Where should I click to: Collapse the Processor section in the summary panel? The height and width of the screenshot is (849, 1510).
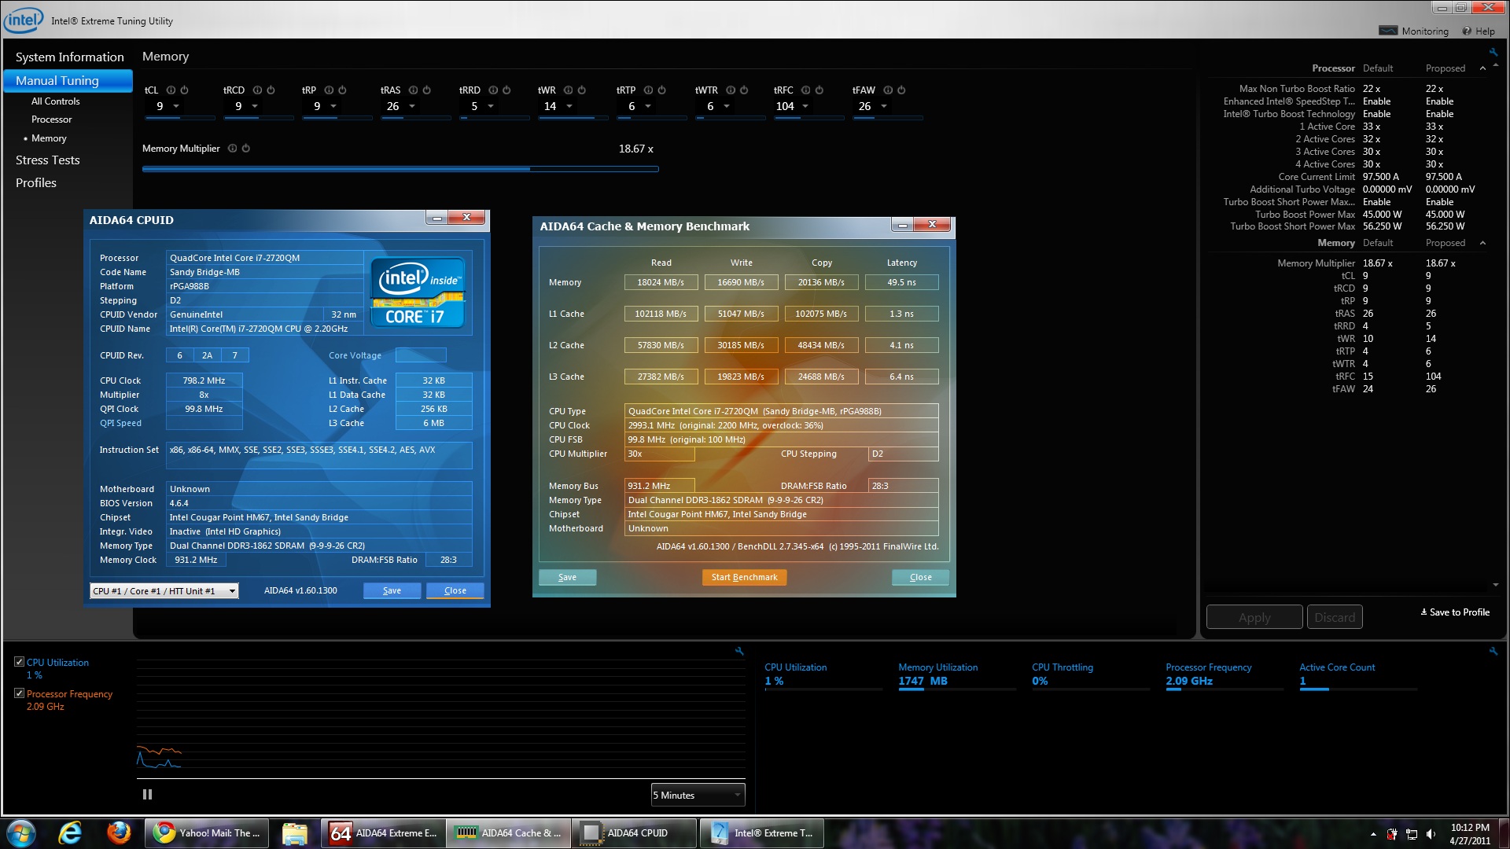pyautogui.click(x=1482, y=68)
